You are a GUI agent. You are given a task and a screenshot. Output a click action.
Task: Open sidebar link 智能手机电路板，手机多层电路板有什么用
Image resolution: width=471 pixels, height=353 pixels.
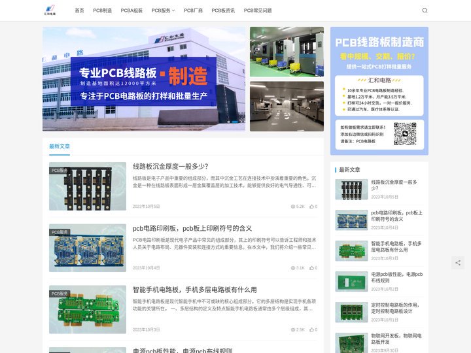396,246
